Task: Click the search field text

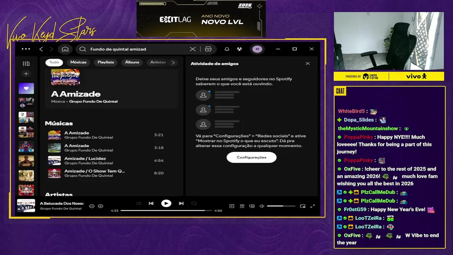Action: tap(118, 49)
